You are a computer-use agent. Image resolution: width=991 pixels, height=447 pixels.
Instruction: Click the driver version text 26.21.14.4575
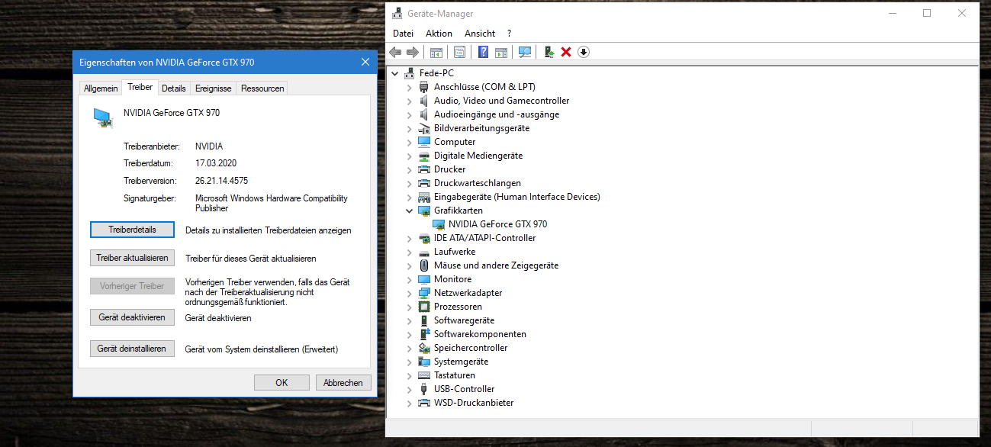[221, 181]
